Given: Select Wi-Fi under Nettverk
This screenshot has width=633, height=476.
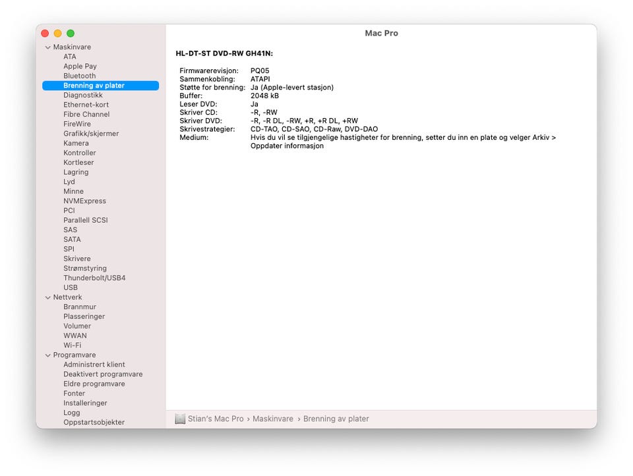Looking at the screenshot, I should click(73, 345).
